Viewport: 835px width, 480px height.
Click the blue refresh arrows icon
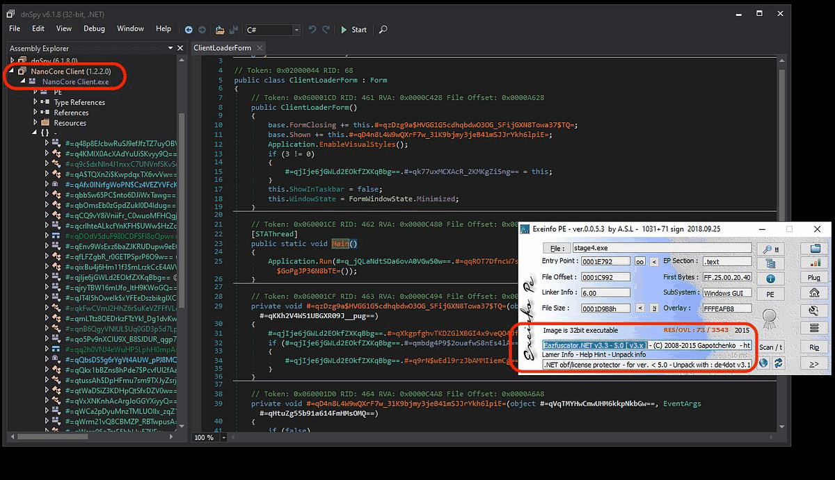coord(779,363)
